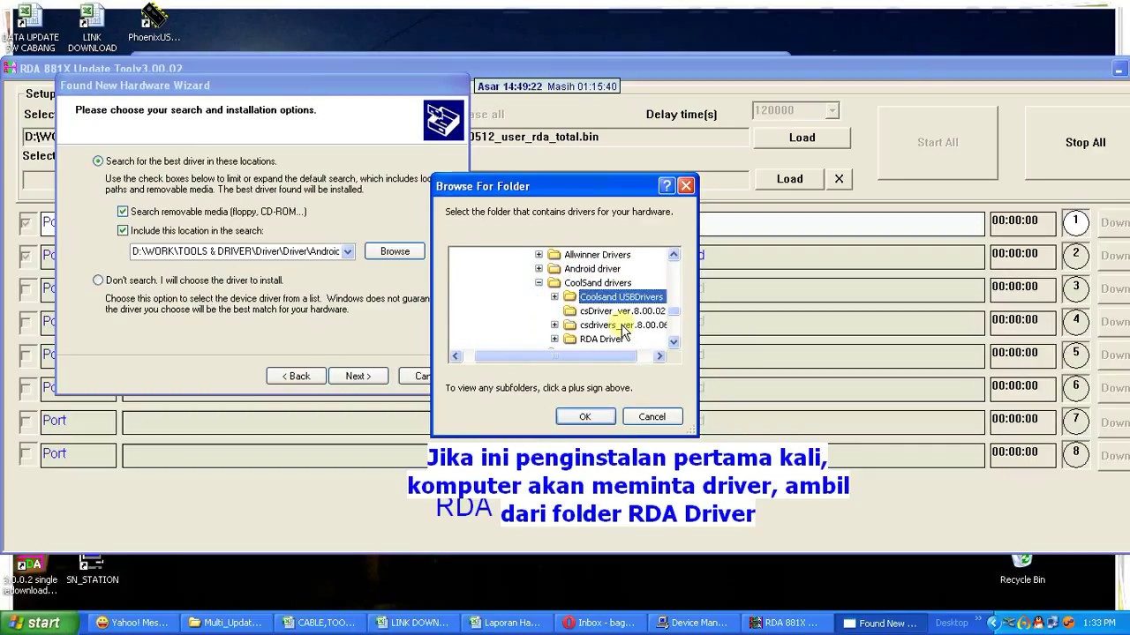Click the seventh Port label box
1130x635 pixels.
(78, 422)
